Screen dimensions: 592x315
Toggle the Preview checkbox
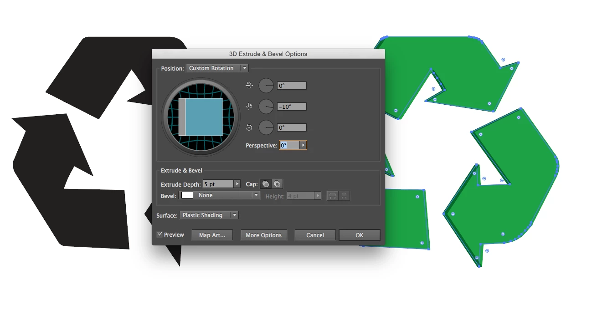pos(160,234)
